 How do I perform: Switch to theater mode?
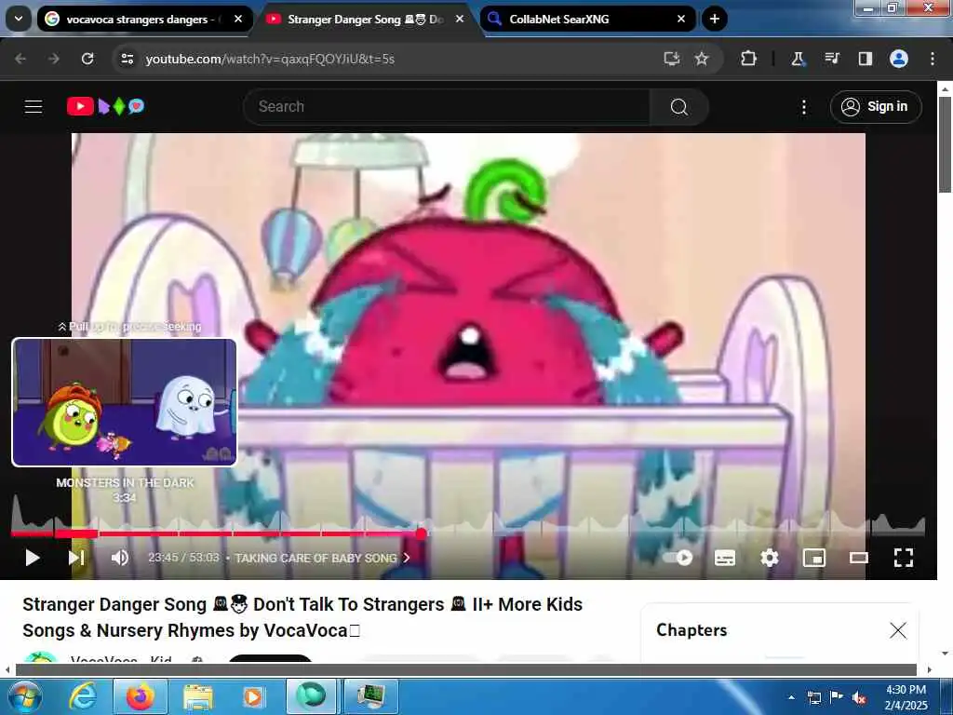pos(859,558)
